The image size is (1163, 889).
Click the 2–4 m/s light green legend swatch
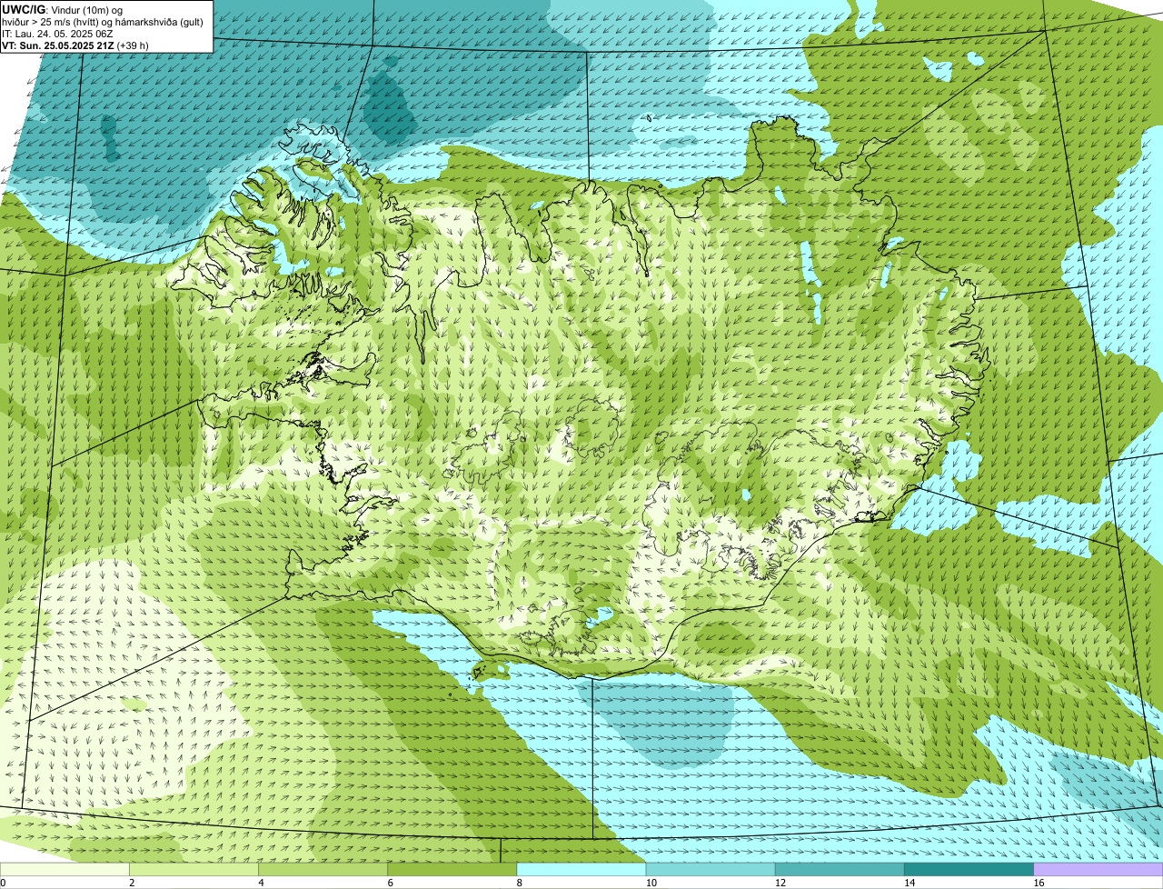pyautogui.click(x=195, y=870)
